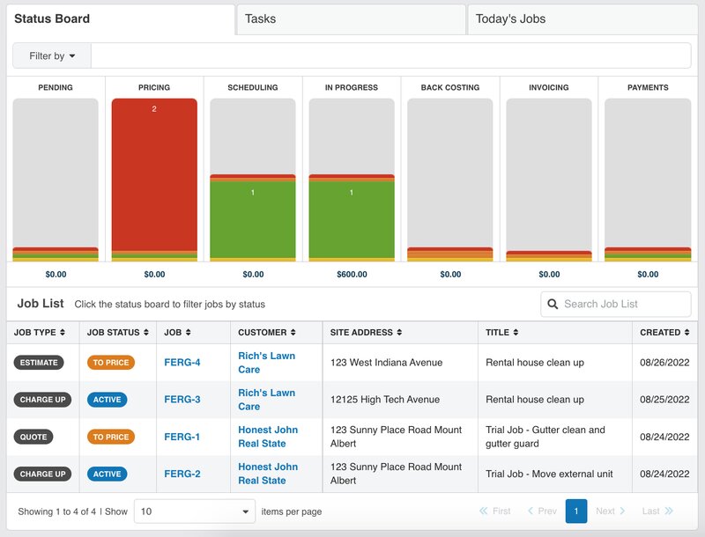The height and width of the screenshot is (537, 705).
Task: Click the Pending status column bar
Action: 56,180
